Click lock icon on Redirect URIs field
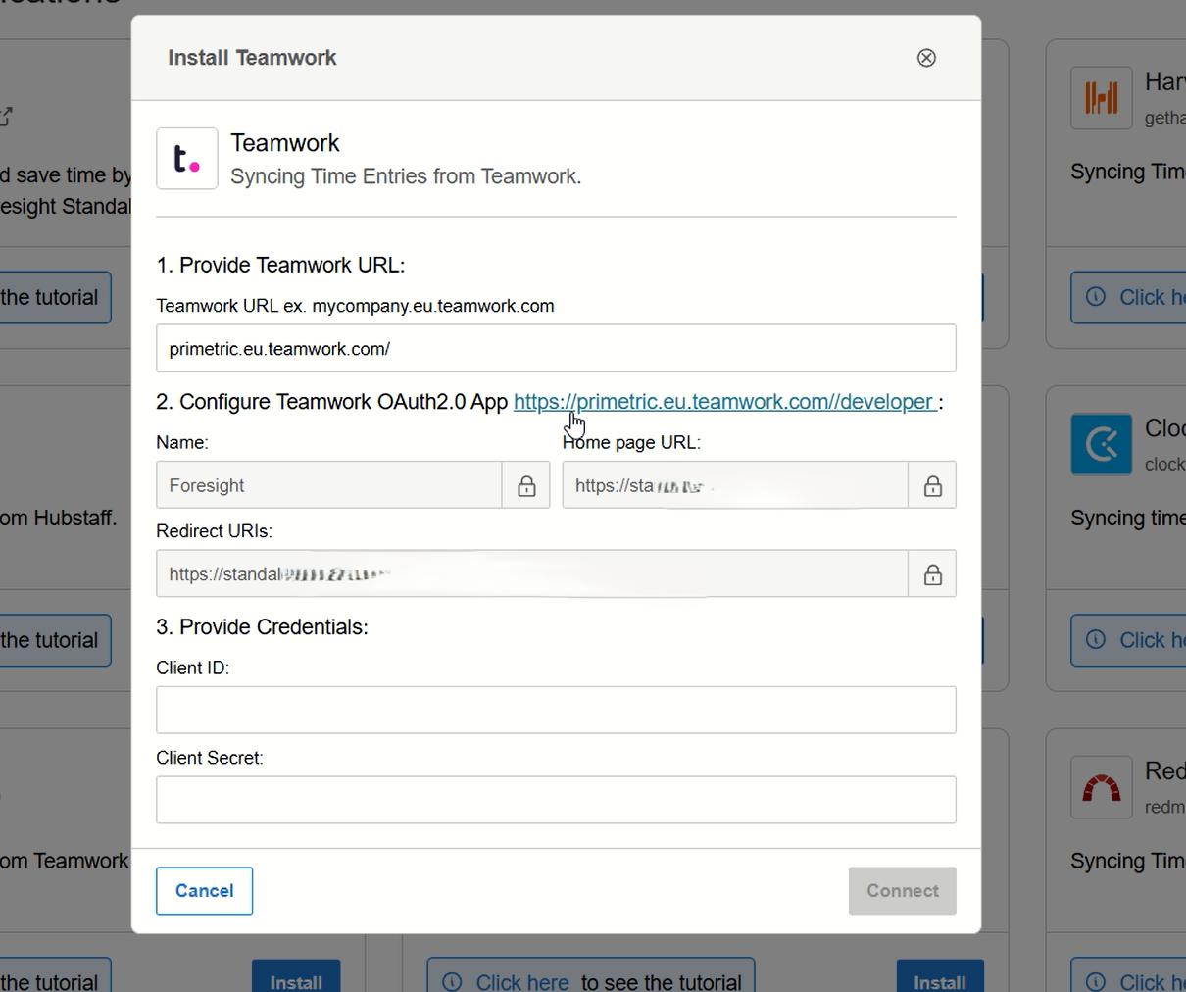The image size is (1186, 992). (x=932, y=573)
